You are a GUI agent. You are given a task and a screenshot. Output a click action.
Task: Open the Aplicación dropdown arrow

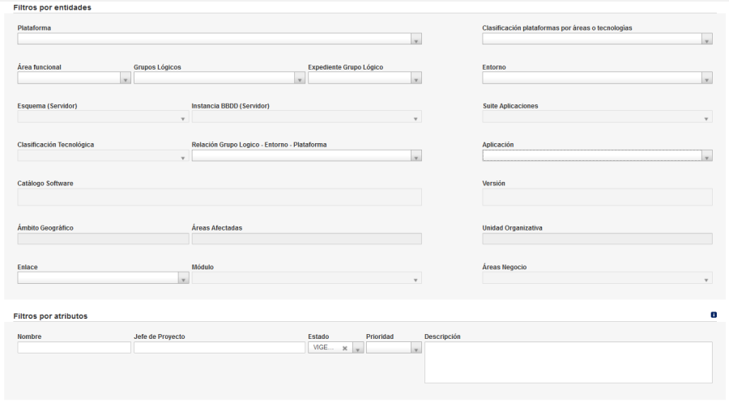[x=706, y=156]
